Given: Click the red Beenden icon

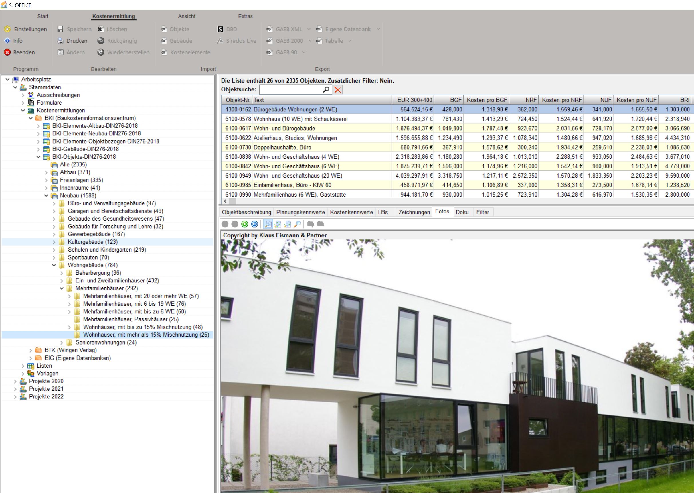Looking at the screenshot, I should 7,52.
